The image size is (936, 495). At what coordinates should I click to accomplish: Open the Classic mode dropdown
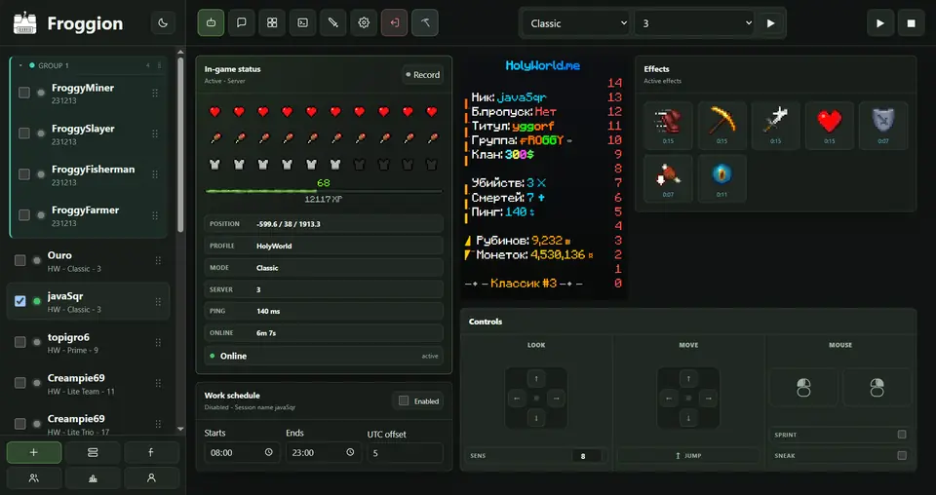tap(576, 23)
